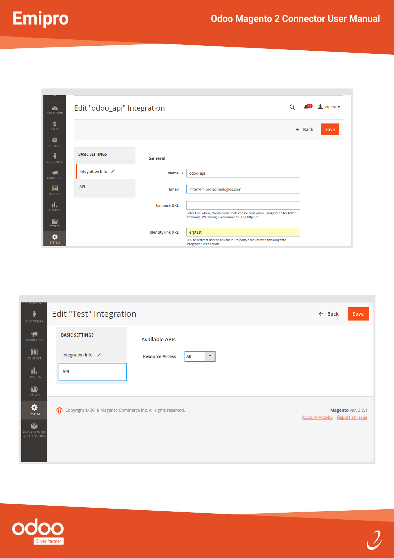The height and width of the screenshot is (558, 394).
Task: Open Reports in the Test window sidebar
Action: point(34,372)
